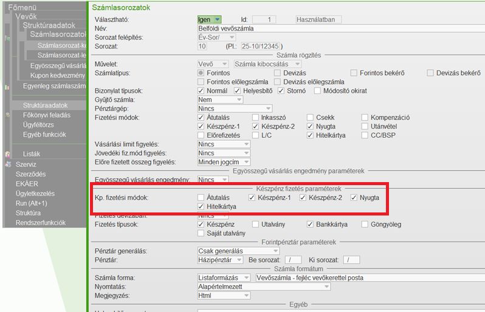Open the Számla forma Listaformázás dropdown
Screen dimensions: 485x312
click(x=224, y=278)
